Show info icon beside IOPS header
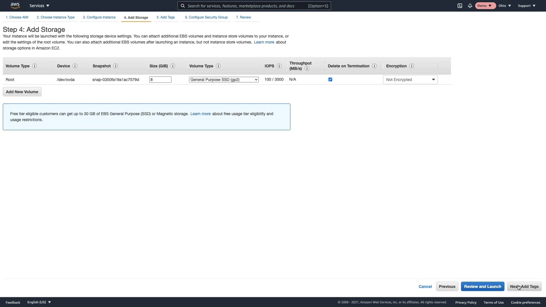 pyautogui.click(x=279, y=66)
